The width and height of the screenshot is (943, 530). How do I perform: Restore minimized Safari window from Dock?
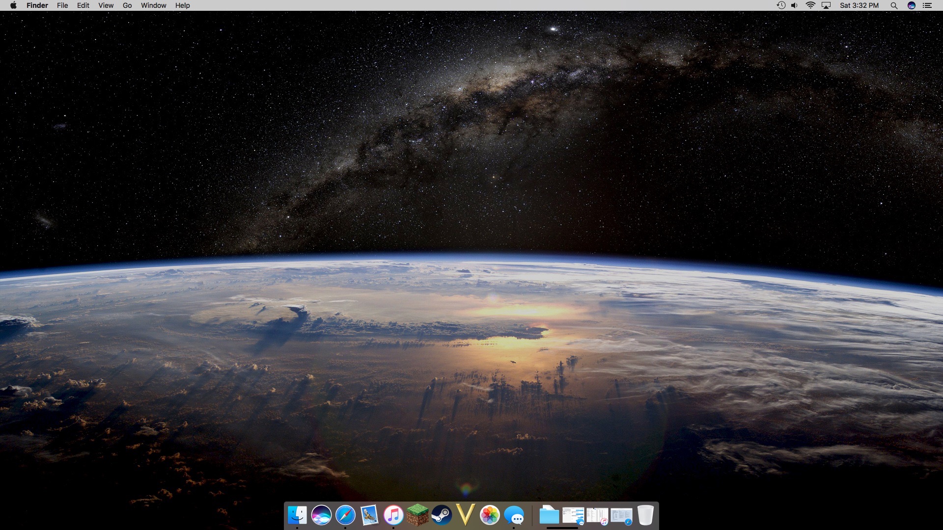621,516
